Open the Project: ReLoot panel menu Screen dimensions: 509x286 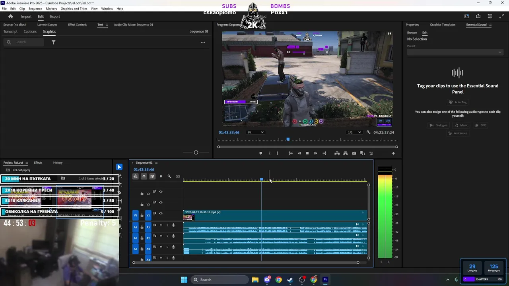(27, 162)
